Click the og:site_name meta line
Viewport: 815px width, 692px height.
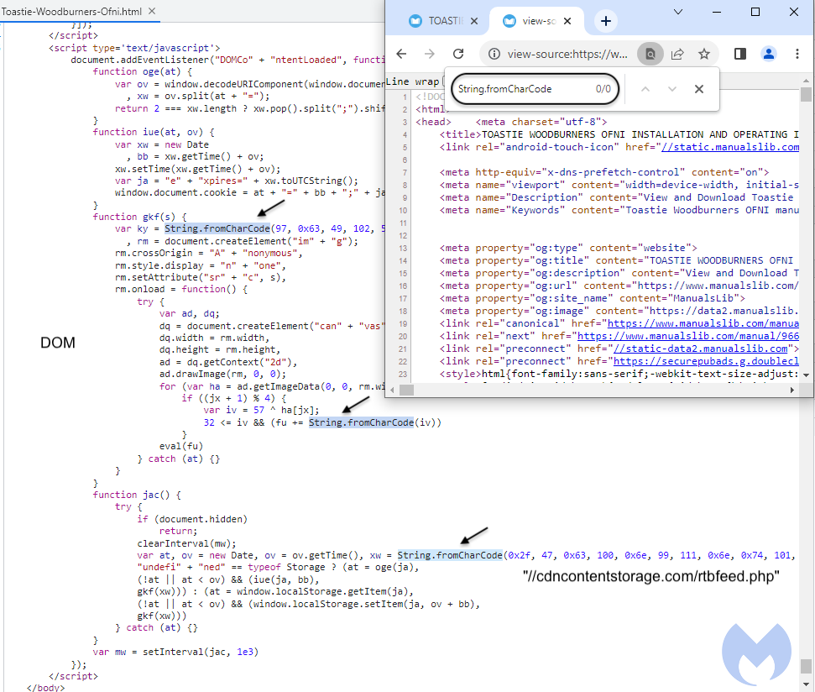pos(592,298)
